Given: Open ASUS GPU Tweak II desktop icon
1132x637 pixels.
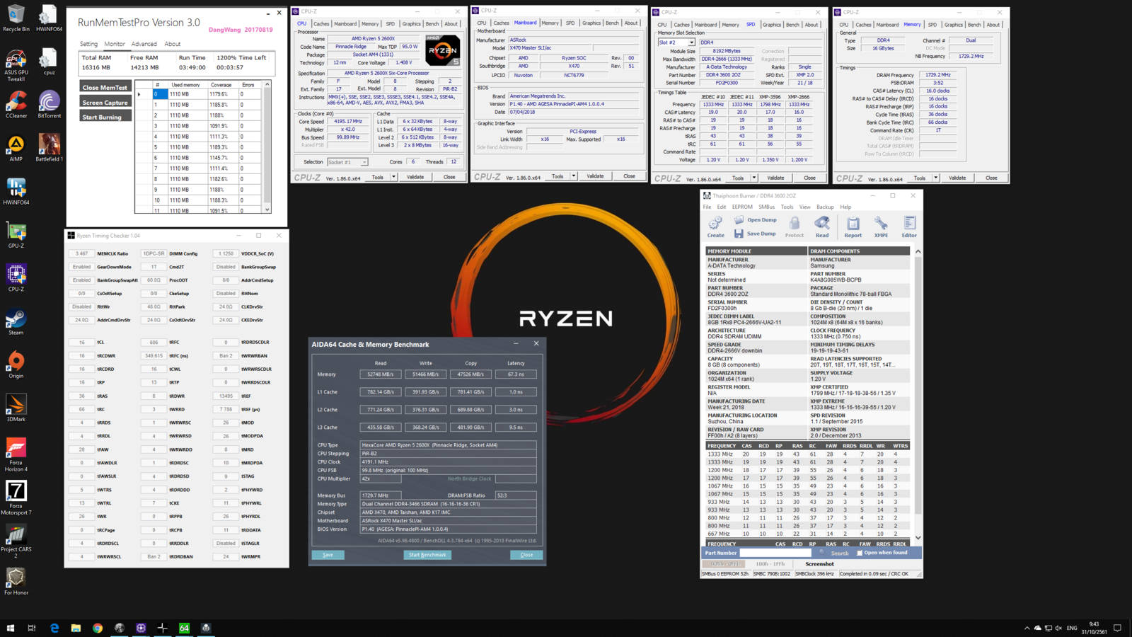Looking at the screenshot, I should [16, 65].
